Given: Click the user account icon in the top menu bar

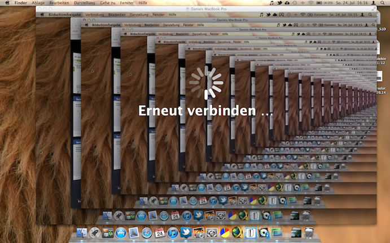Looking at the screenshot, I should click(373, 3).
